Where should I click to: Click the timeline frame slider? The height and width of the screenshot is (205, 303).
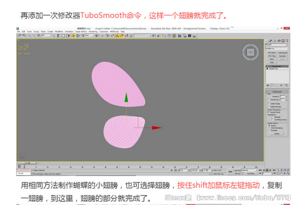click(28, 163)
